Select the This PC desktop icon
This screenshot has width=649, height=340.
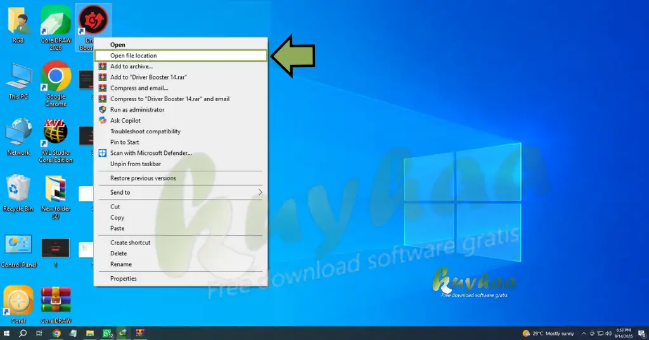click(x=18, y=81)
